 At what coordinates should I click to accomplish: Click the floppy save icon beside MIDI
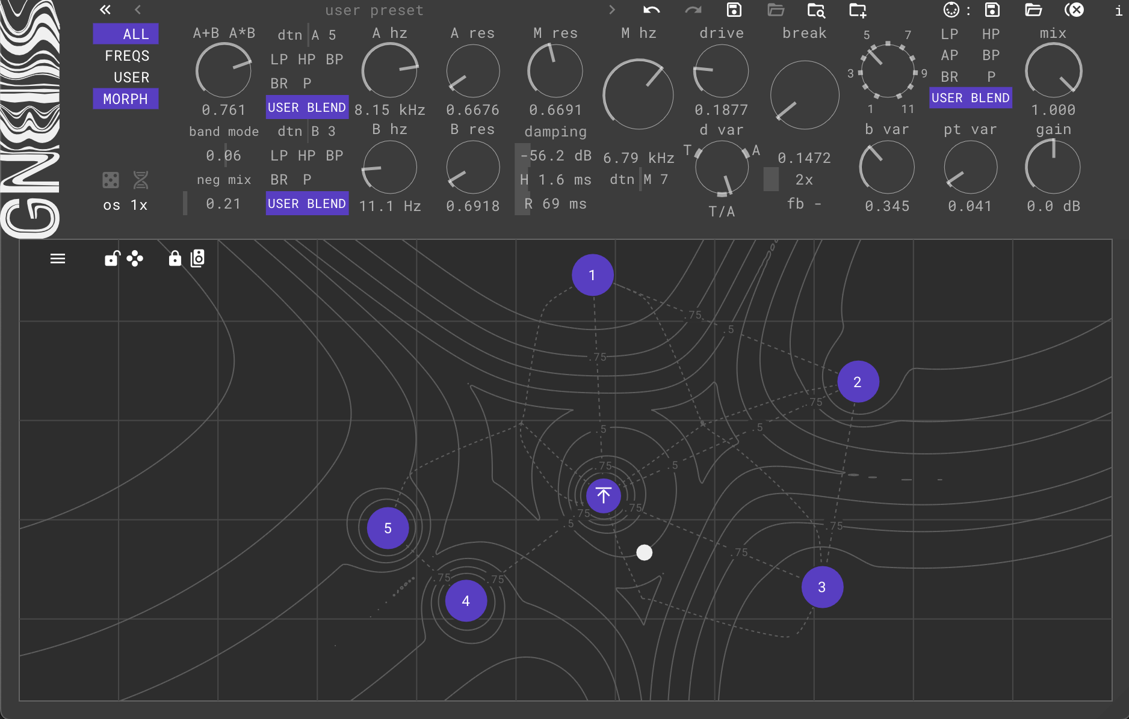coord(992,10)
